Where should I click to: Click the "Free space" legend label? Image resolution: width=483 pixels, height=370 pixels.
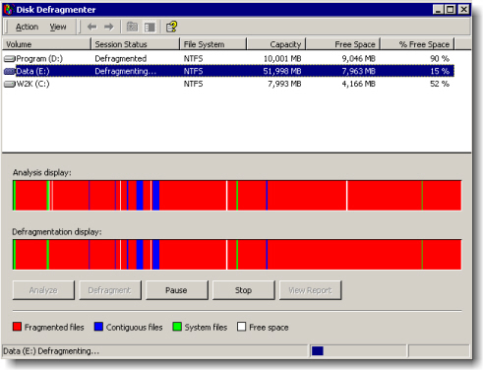269,327
